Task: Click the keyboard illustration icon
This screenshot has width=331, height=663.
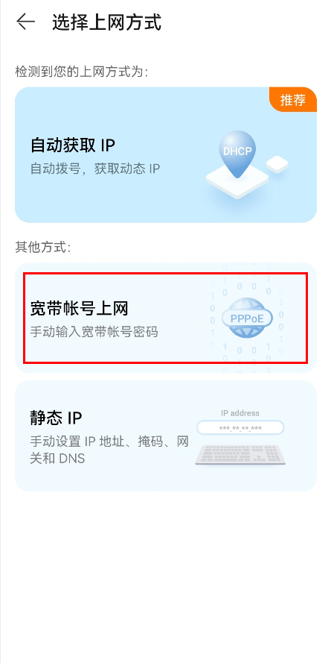Action: click(240, 454)
